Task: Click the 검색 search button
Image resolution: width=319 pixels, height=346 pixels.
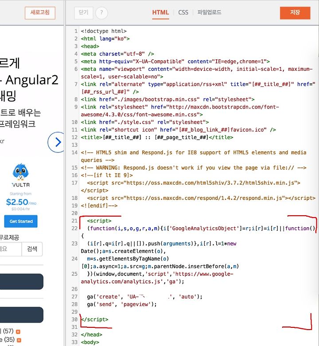Action: click(x=32, y=249)
